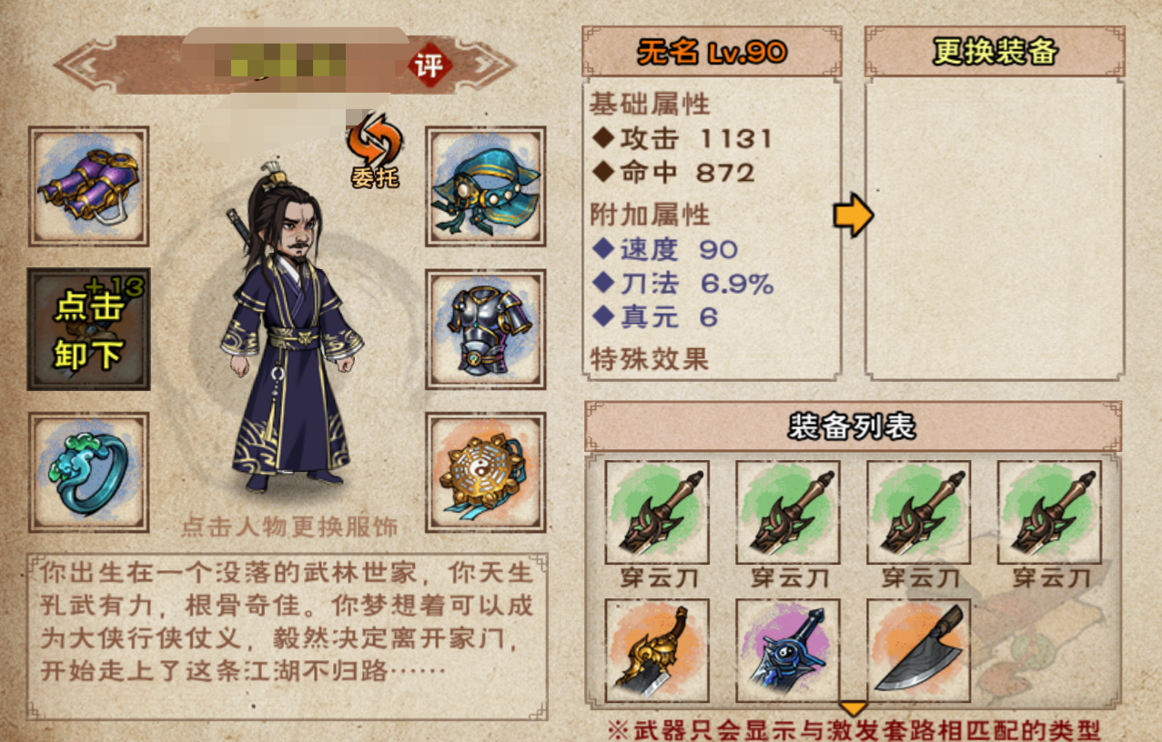Screen dimensions: 1162x742
Task: Open the golden bagua talisman slot
Action: [486, 472]
